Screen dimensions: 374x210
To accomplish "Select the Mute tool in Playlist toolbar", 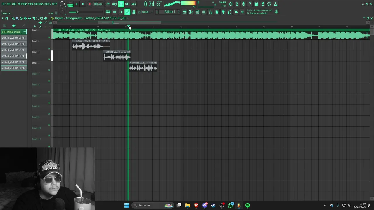I will pos(25,18).
